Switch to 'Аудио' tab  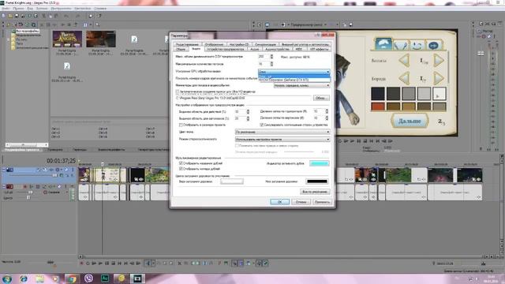[x=254, y=50]
